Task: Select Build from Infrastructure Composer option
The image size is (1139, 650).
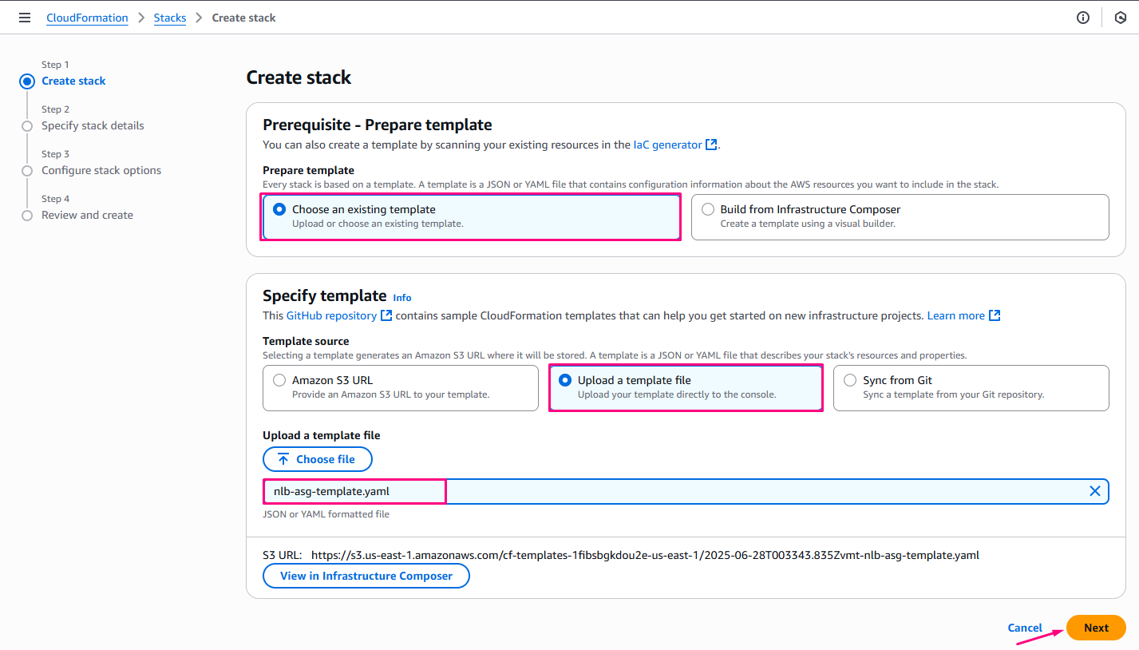Action: pos(708,209)
